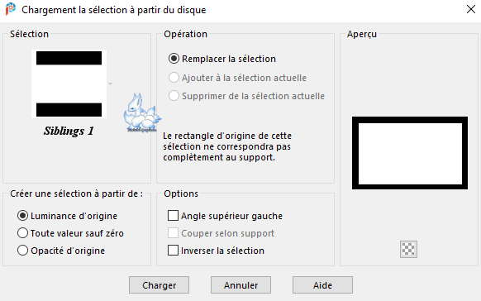The height and width of the screenshot is (301, 481).
Task: Click the blue fox watermark image
Action: tap(142, 112)
